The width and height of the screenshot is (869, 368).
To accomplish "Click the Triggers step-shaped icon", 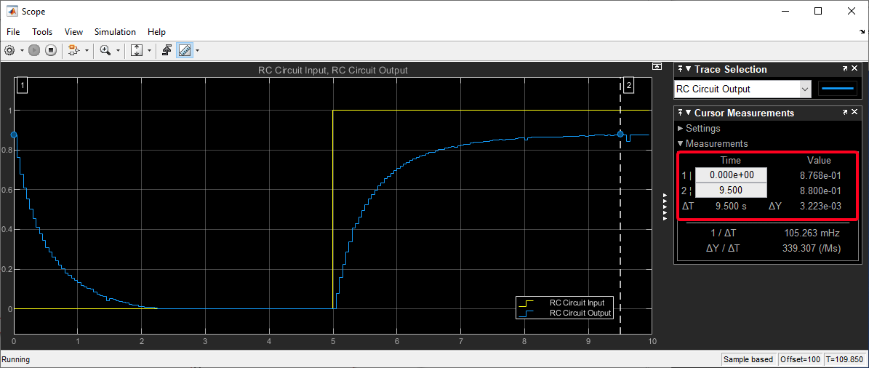I will tap(167, 50).
